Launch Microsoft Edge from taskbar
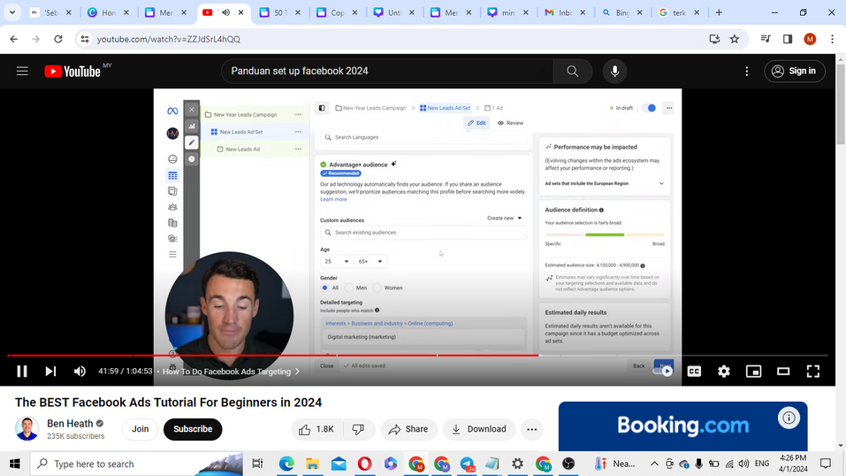Image resolution: width=846 pixels, height=476 pixels. pos(286,464)
